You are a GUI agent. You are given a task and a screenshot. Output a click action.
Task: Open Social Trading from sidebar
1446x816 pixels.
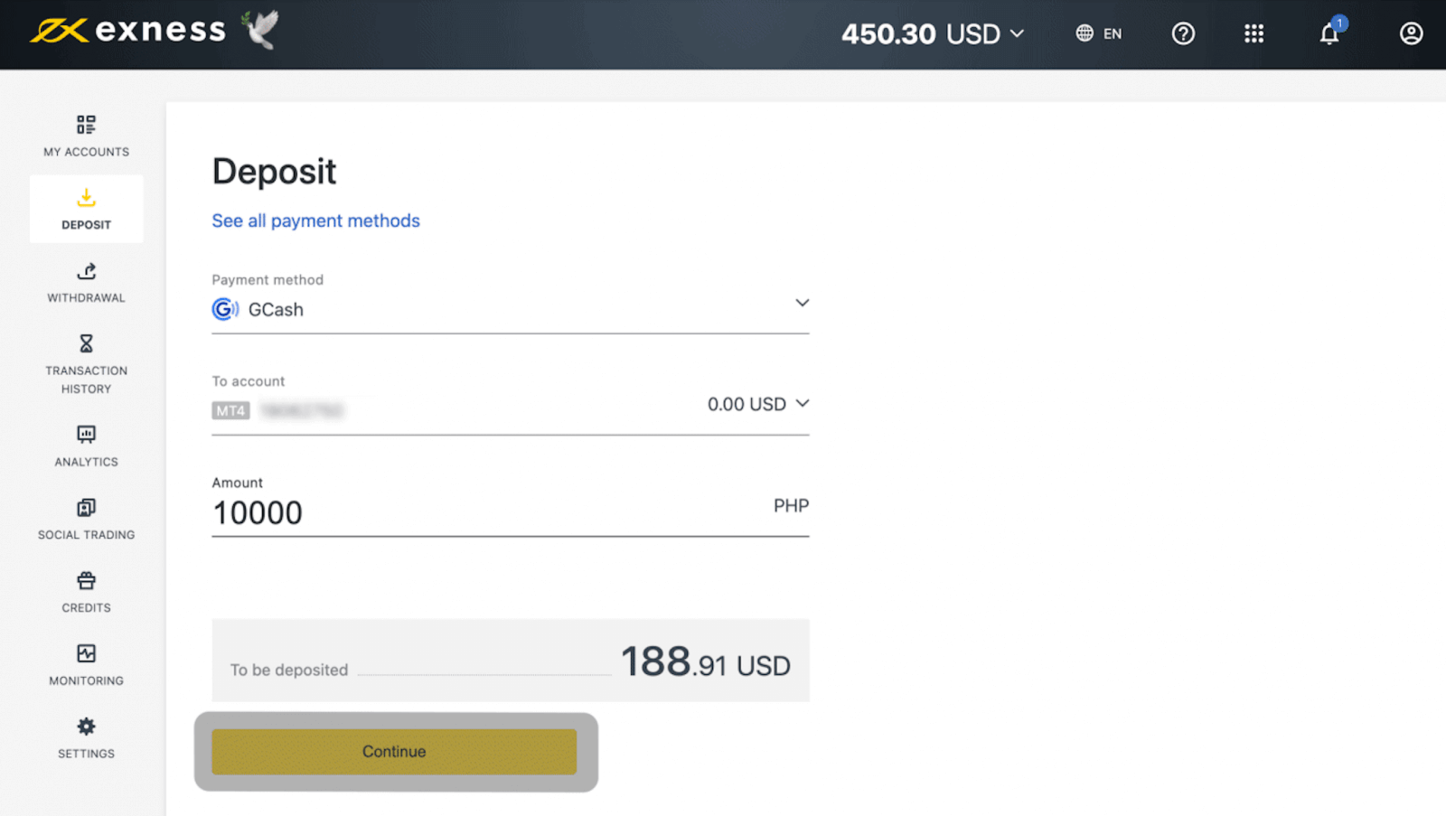pos(86,519)
